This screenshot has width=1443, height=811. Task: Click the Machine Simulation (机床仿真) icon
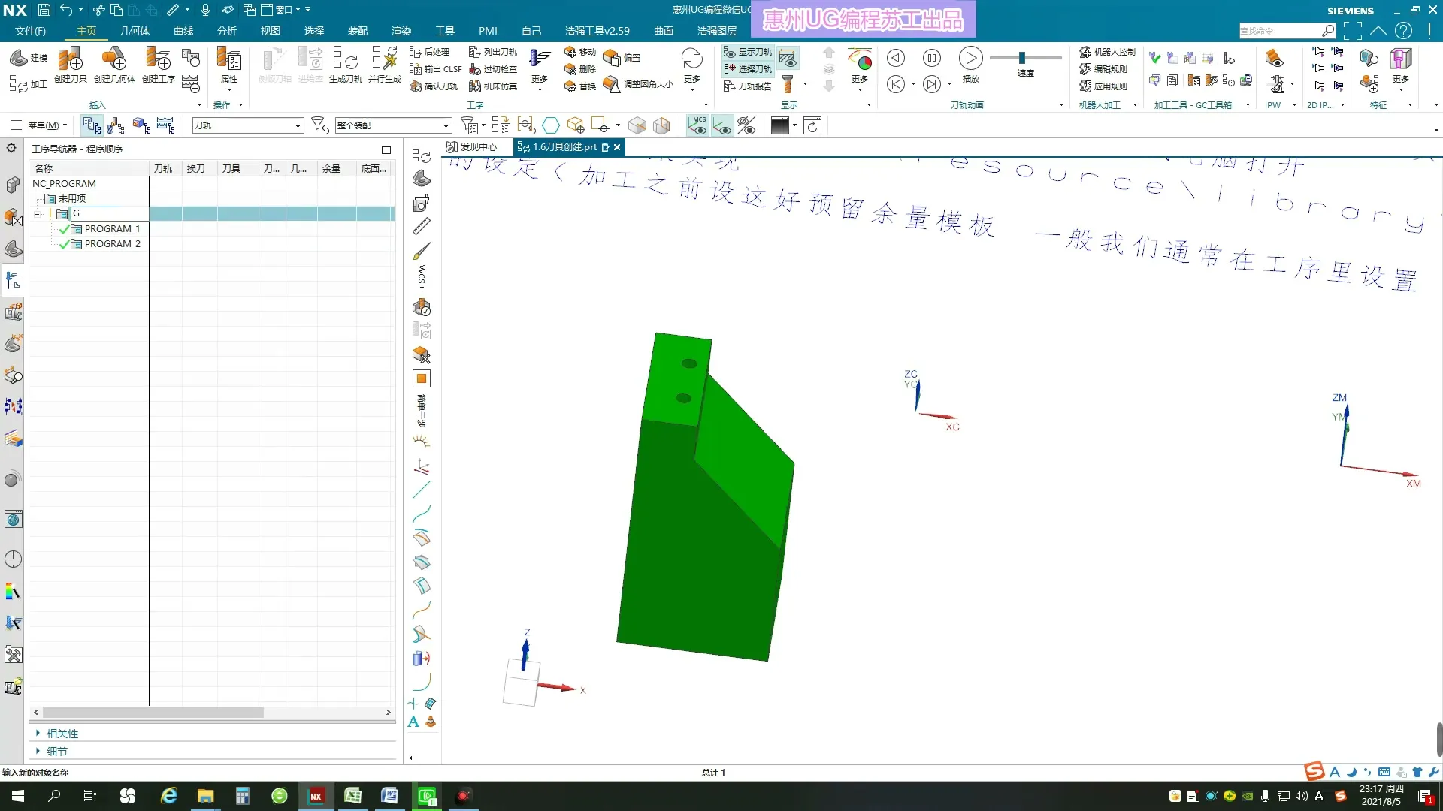tap(493, 86)
